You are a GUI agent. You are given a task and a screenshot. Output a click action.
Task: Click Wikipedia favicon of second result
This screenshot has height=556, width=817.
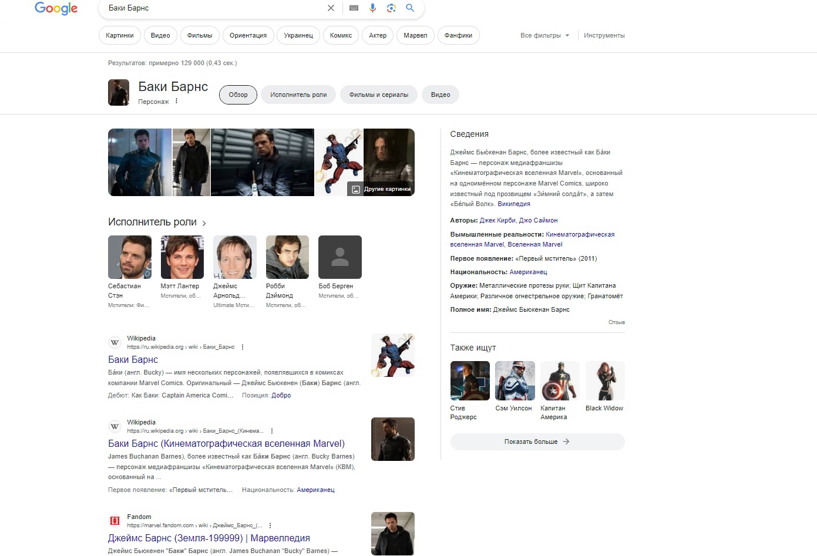coord(115,426)
